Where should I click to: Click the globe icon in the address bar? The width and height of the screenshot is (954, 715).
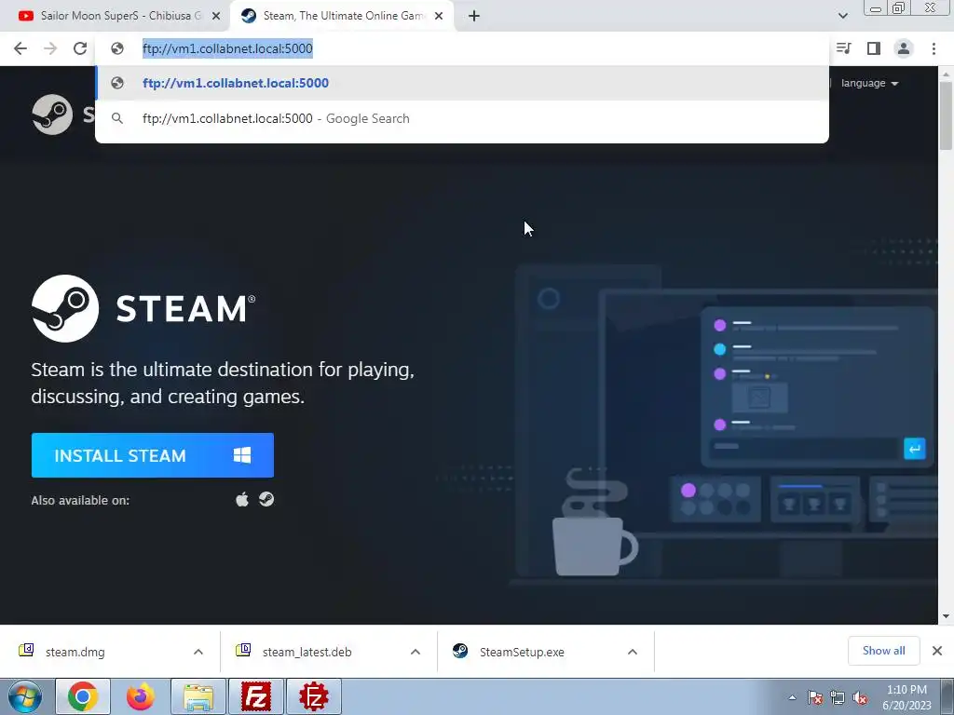[x=117, y=48]
